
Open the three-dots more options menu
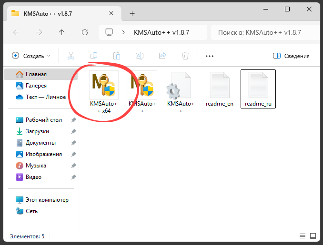(209, 56)
